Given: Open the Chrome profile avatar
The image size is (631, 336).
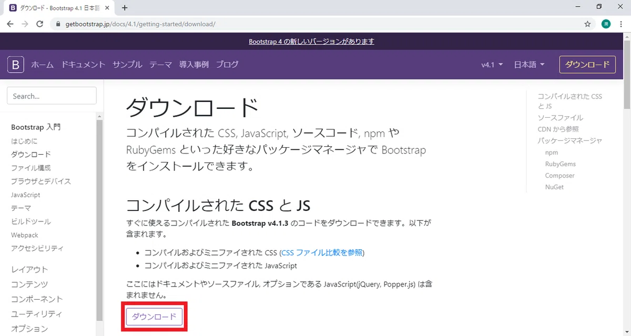Looking at the screenshot, I should 606,24.
